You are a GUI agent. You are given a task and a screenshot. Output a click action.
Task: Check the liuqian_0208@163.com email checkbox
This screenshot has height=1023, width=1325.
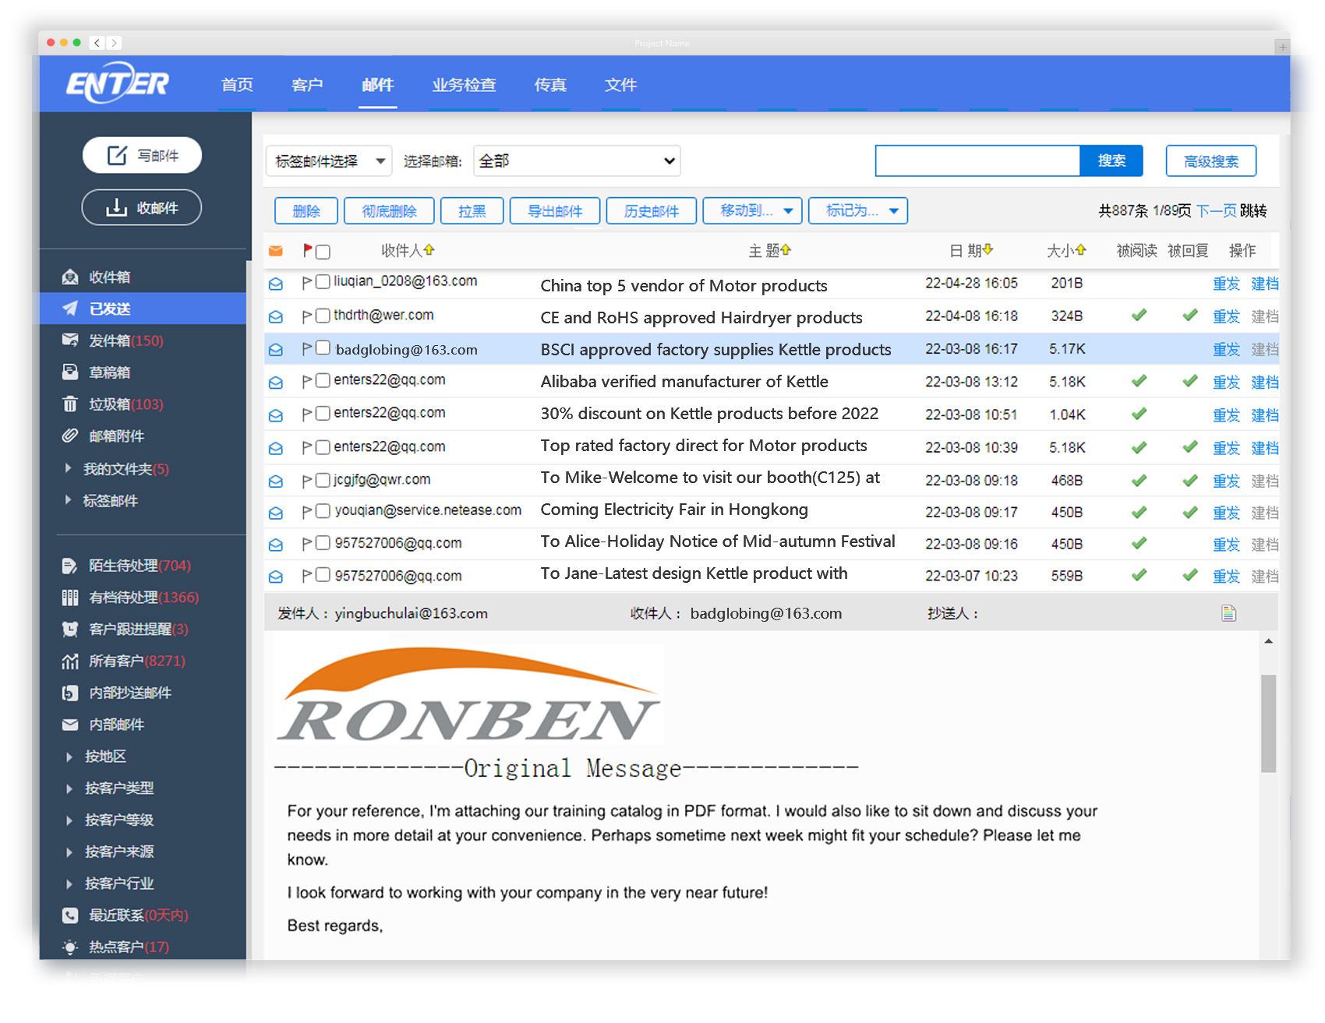[x=323, y=282]
